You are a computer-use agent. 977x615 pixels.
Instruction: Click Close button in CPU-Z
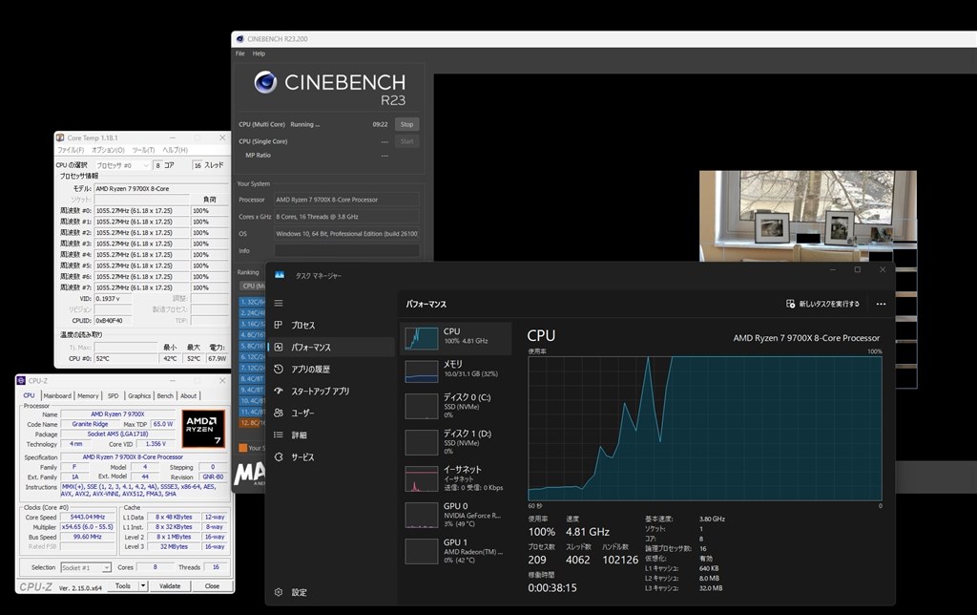[212, 585]
